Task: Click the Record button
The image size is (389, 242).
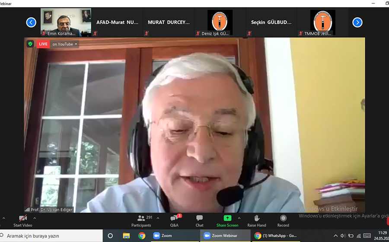Action: 283,221
